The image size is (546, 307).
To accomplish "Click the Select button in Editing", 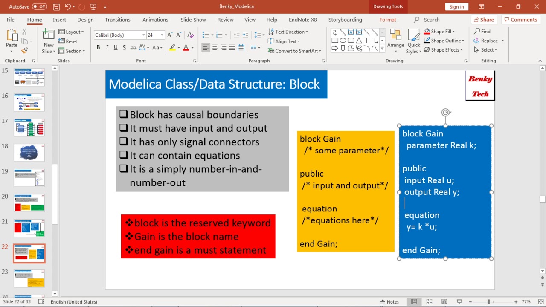I will (x=485, y=50).
